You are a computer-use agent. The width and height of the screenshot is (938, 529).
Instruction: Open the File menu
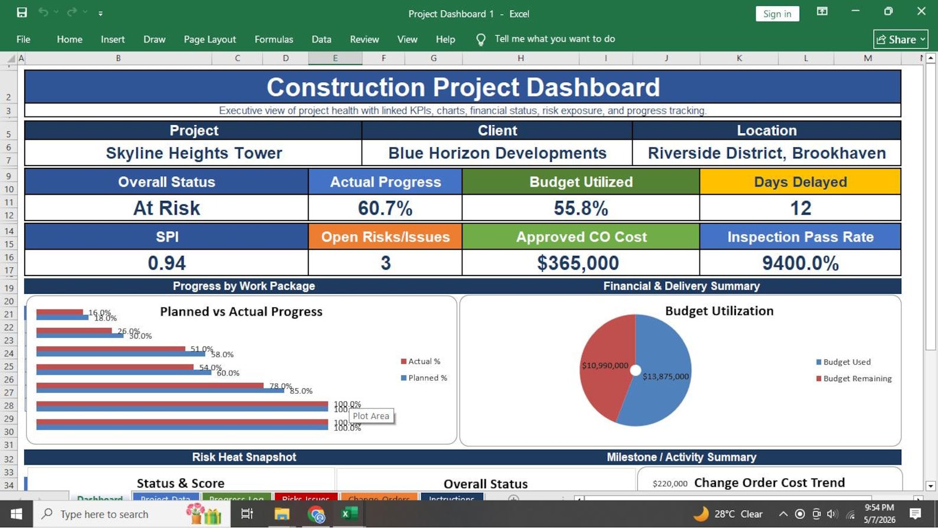(x=24, y=40)
